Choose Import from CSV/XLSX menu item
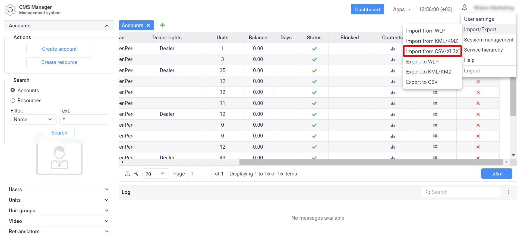The width and height of the screenshot is (521, 240). 432,51
